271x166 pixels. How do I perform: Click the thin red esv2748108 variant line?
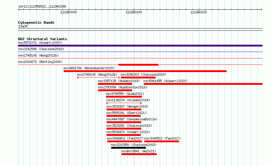(x=98, y=78)
